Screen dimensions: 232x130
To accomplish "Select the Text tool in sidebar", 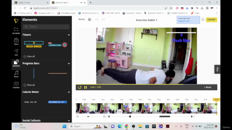I will click(16, 52).
